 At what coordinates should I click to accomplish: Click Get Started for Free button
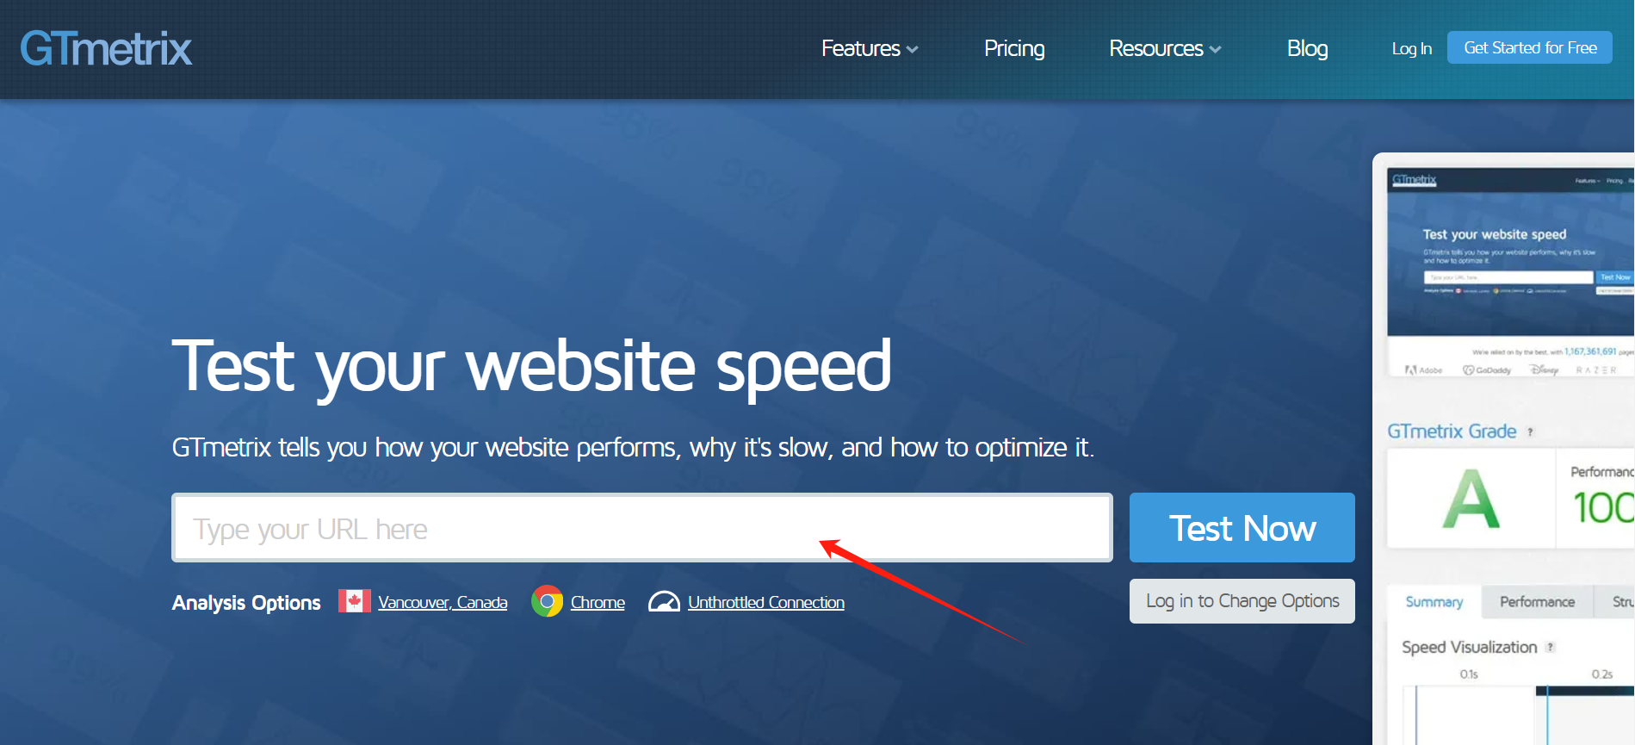1530,47
